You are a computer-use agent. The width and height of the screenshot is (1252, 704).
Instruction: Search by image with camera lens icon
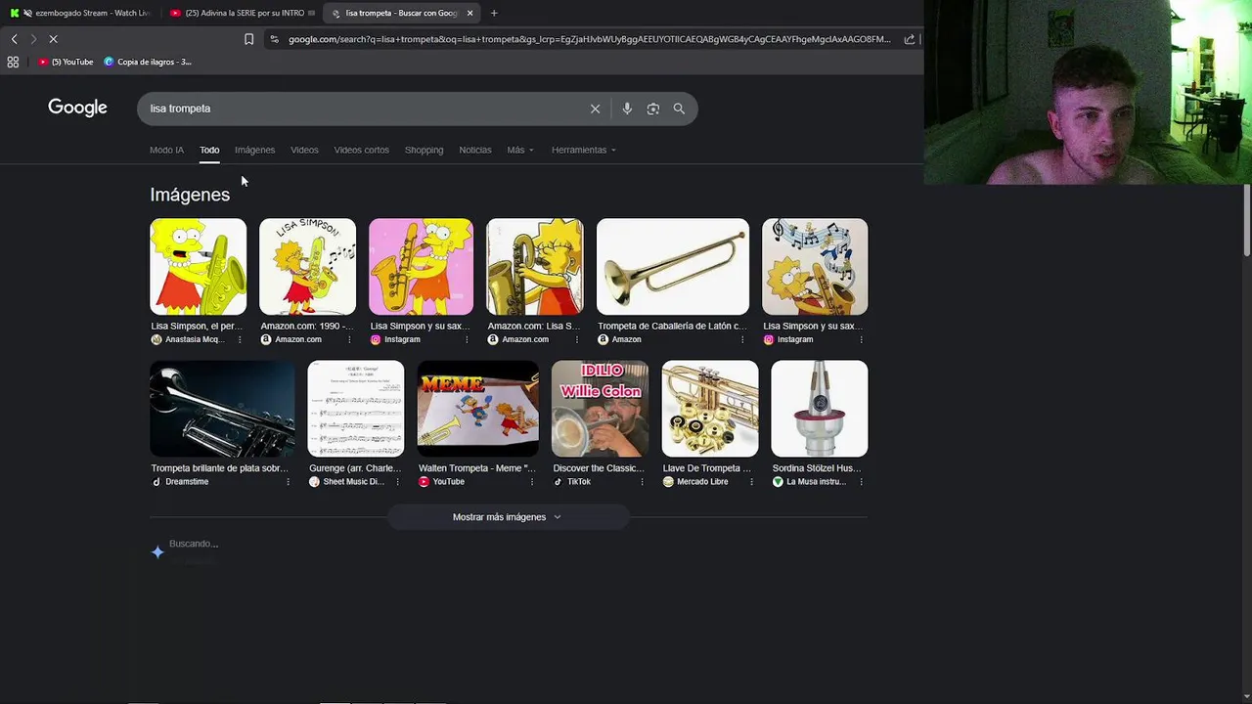click(653, 109)
